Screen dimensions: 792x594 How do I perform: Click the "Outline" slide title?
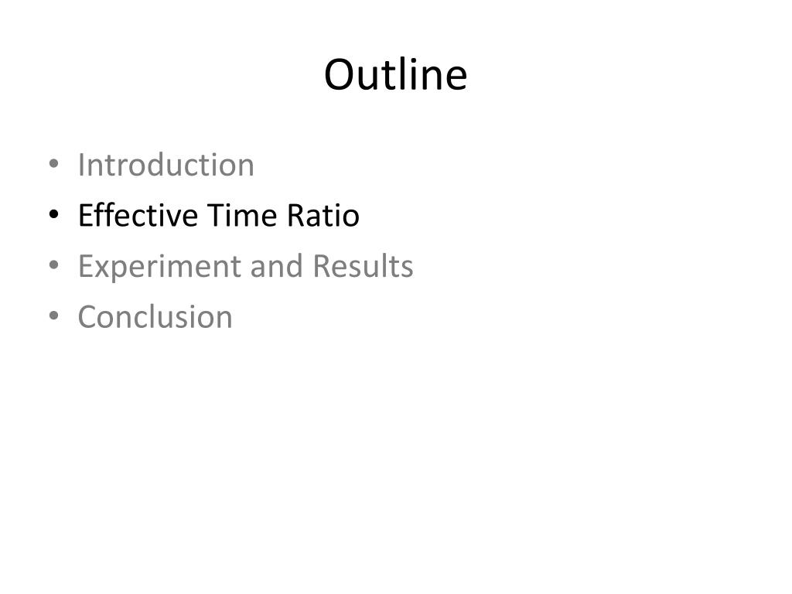(395, 75)
